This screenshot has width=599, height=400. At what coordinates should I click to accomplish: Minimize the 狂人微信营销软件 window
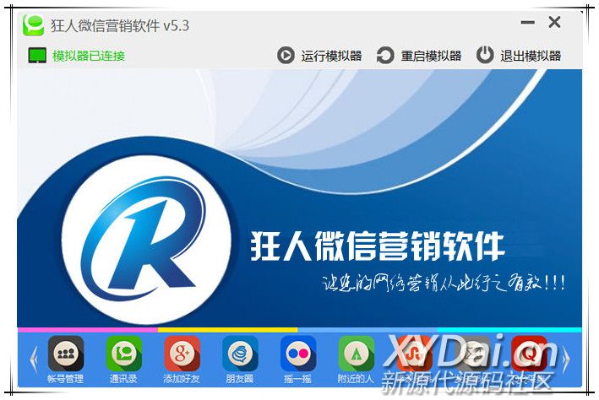(527, 23)
